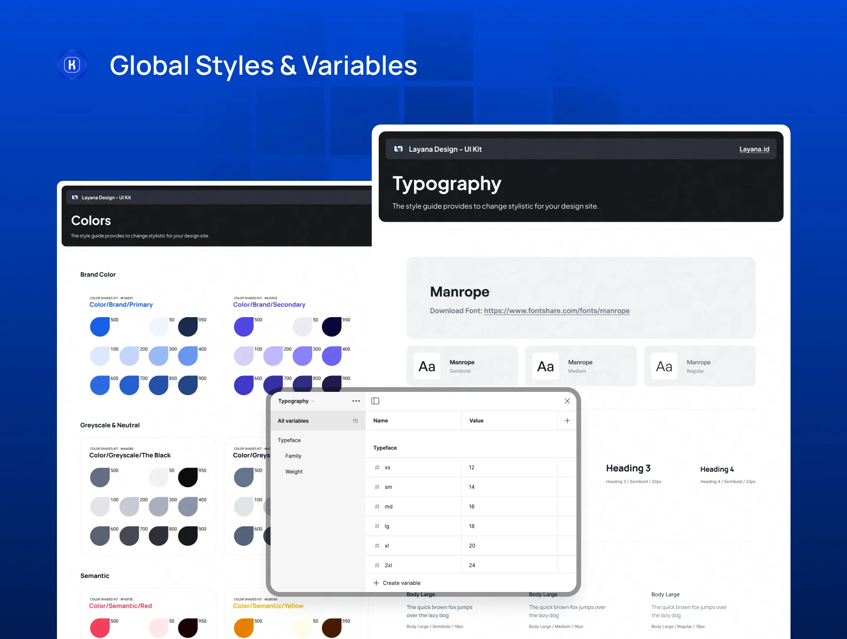847x639 pixels.
Task: Click the number type icon for xs
Action: click(x=377, y=468)
